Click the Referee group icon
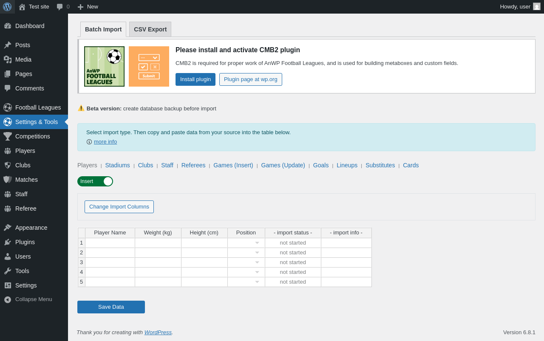544x341 pixels. (8, 209)
